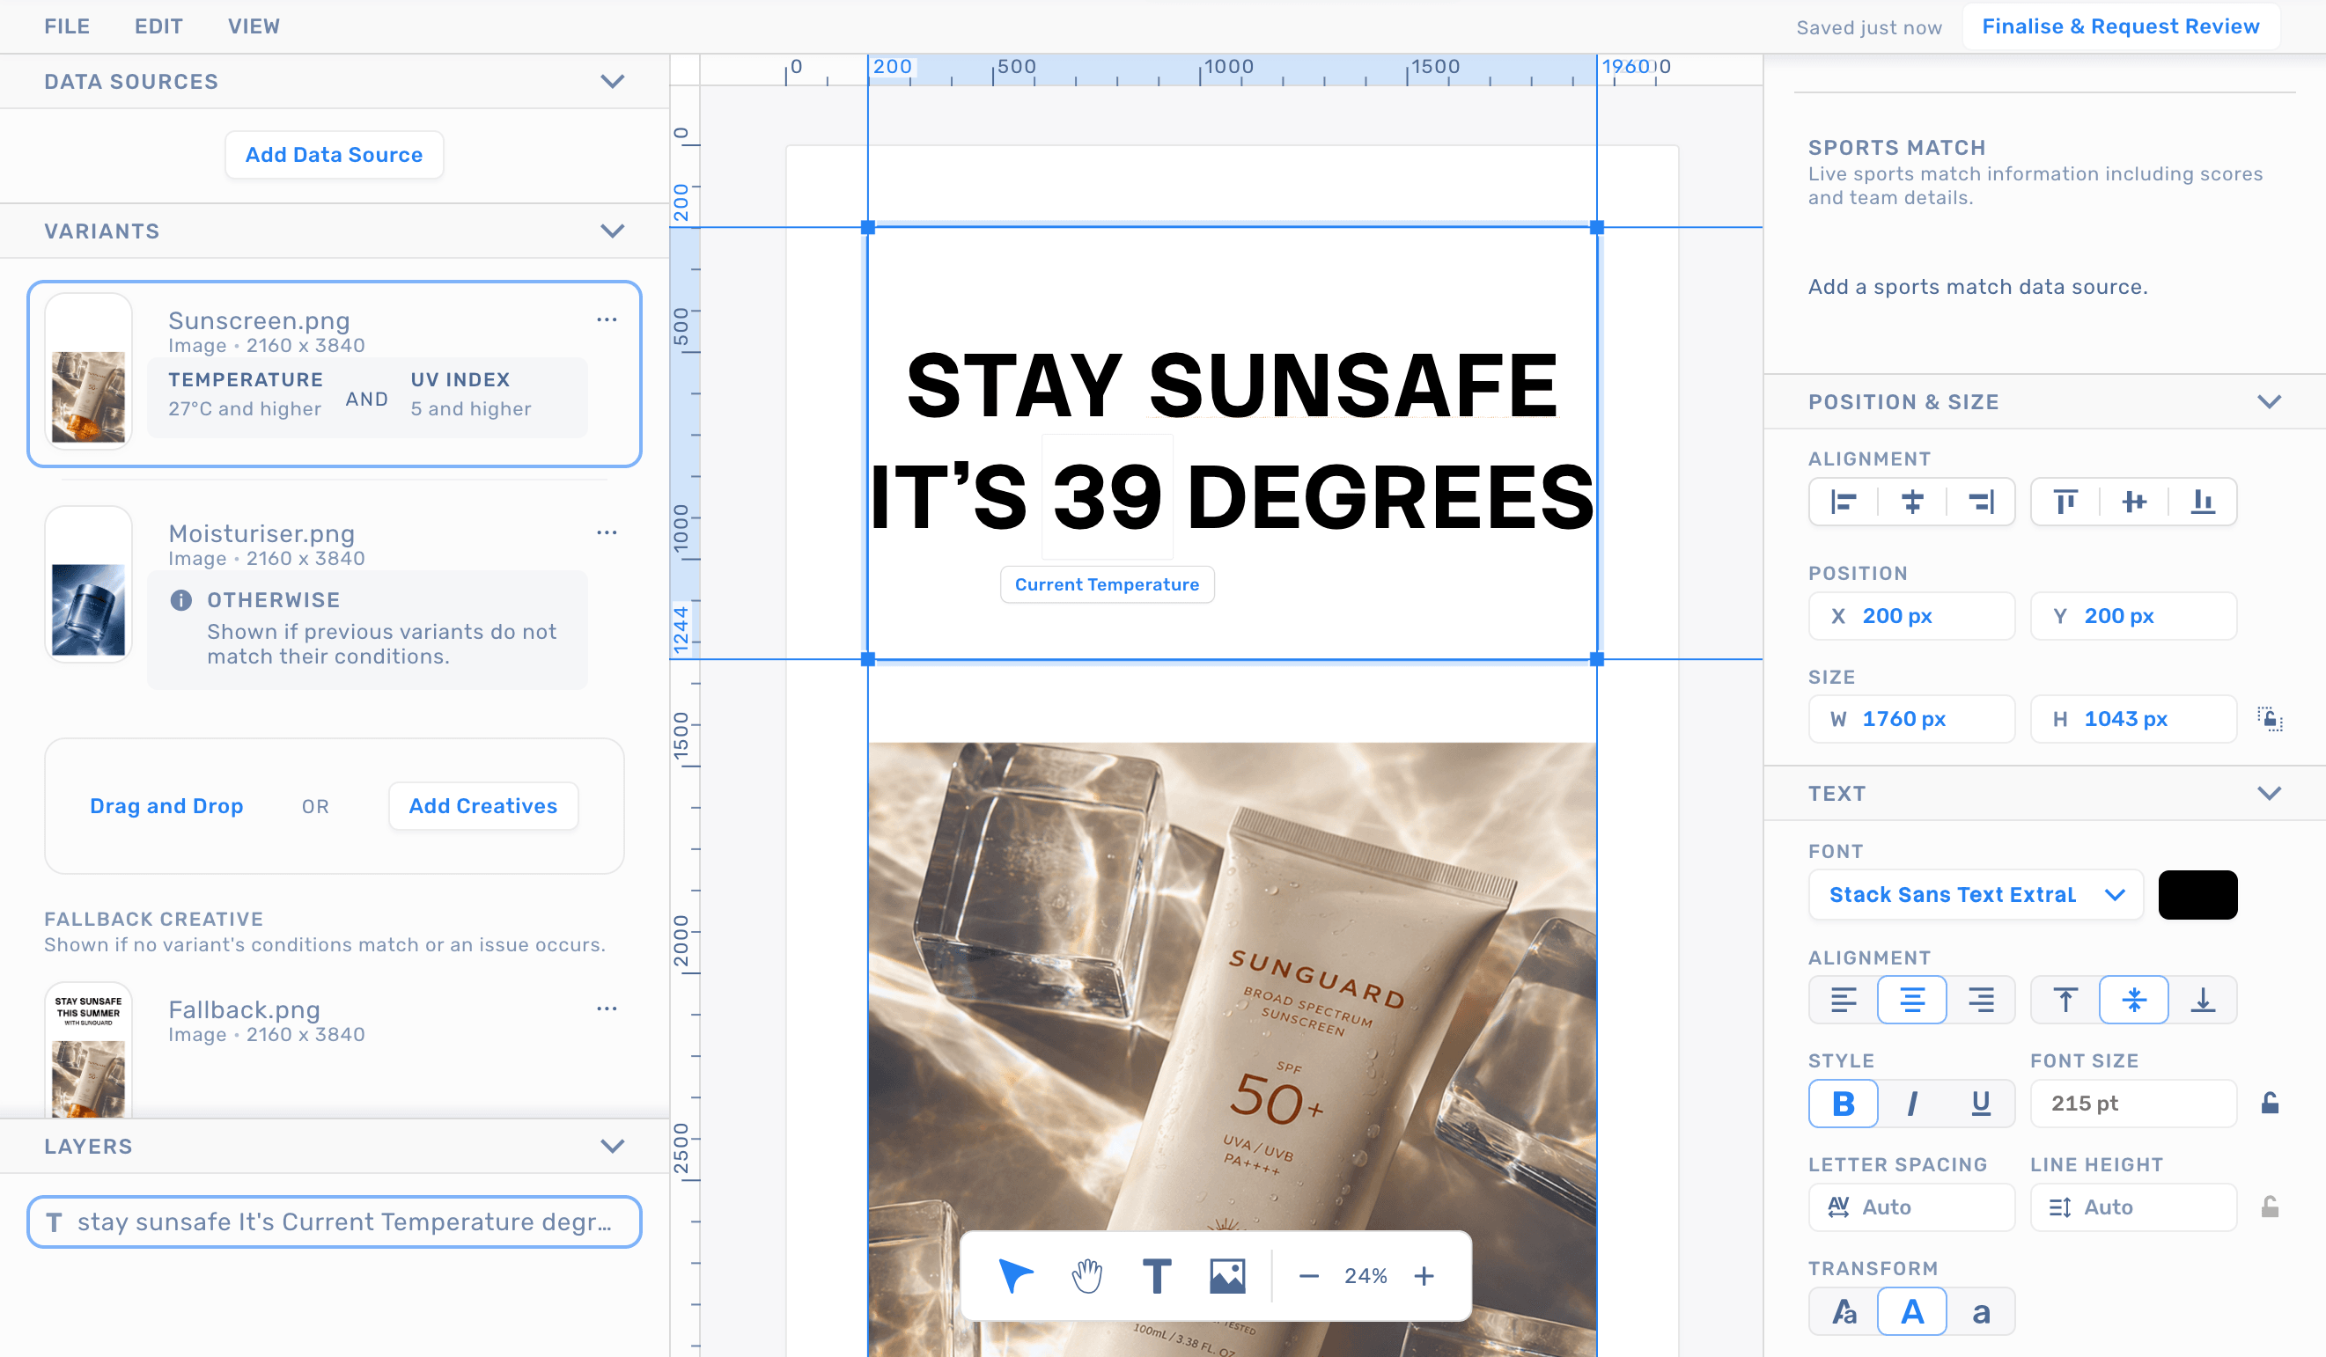Zoom in with the plus icon
2326x1357 pixels.
click(x=1424, y=1276)
